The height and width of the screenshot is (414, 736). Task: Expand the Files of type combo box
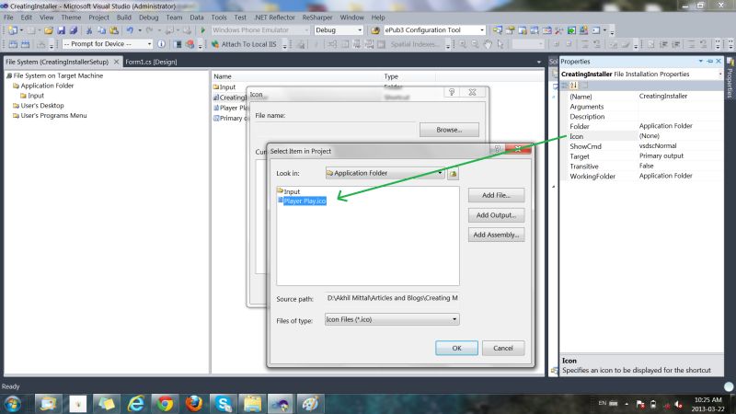pos(392,319)
